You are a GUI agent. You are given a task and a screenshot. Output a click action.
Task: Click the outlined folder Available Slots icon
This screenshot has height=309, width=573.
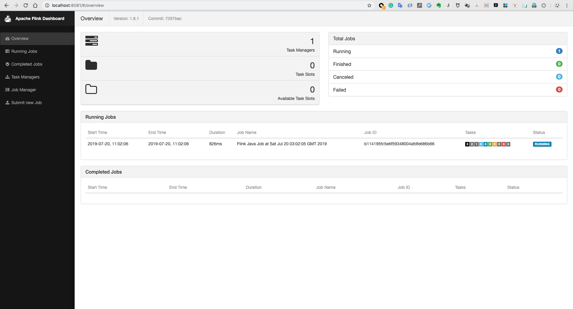pyautogui.click(x=91, y=89)
